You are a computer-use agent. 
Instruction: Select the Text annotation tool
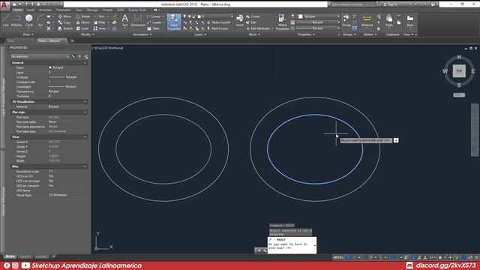(x=125, y=20)
